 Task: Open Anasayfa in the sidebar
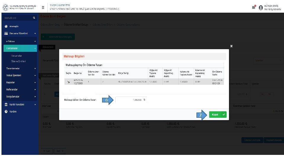point(14,26)
